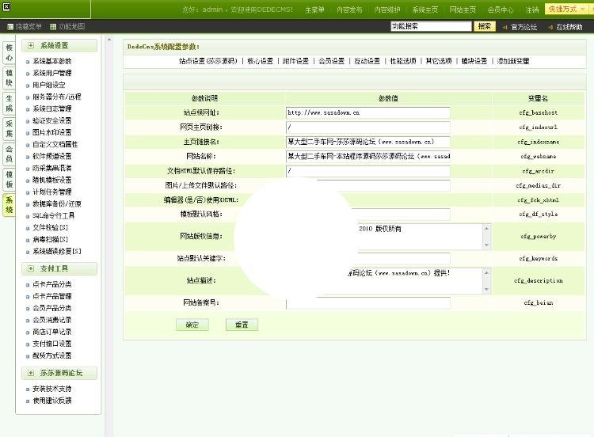Focus the 主页链接名 input field
Screen dimensions: 594x437
(x=367, y=142)
